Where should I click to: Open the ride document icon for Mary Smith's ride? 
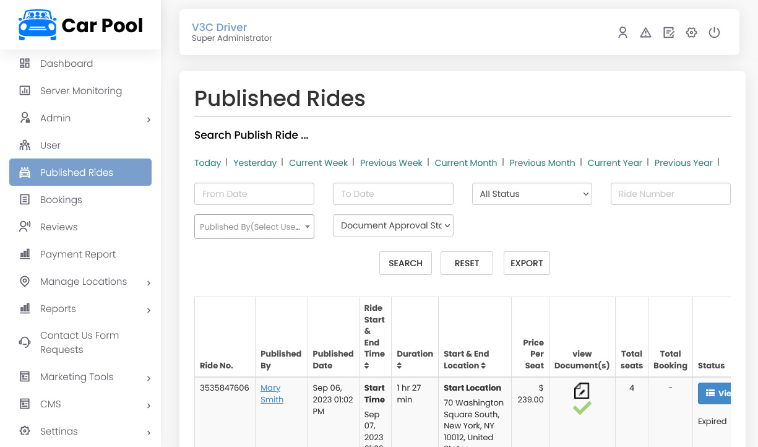point(582,391)
